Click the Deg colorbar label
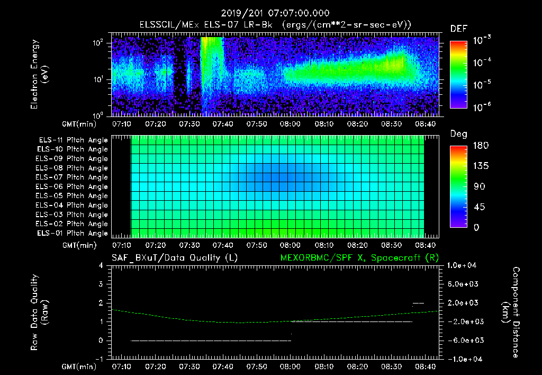The height and width of the screenshot is (375, 542). click(x=459, y=134)
